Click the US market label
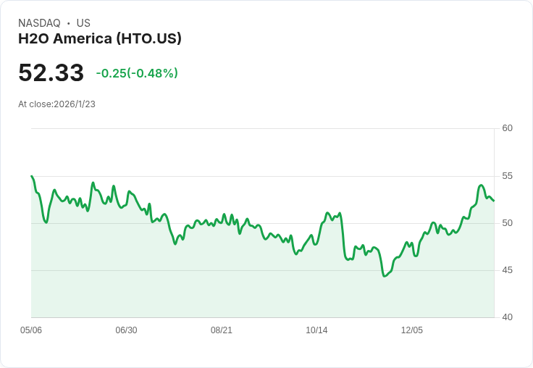Viewport: 533px width, 368px height. [83, 23]
